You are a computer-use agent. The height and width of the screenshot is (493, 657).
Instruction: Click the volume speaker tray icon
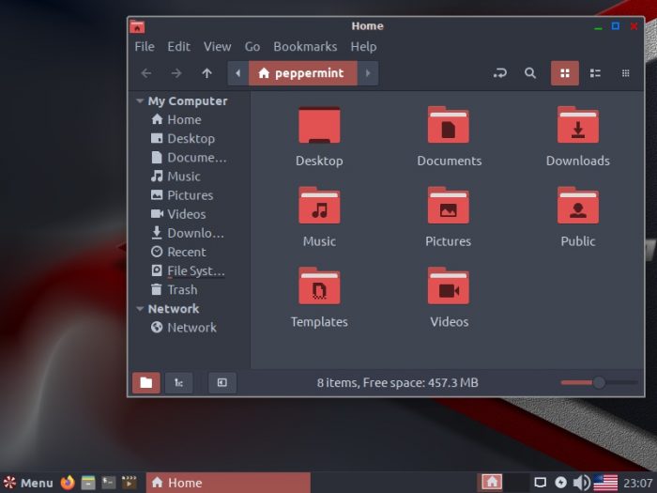pyautogui.click(x=582, y=483)
